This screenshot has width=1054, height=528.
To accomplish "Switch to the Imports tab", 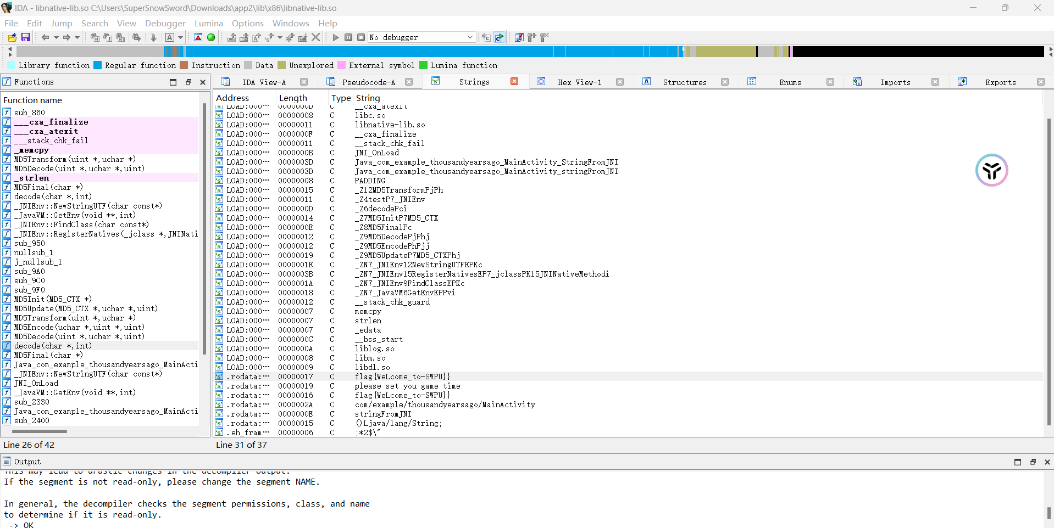I will pyautogui.click(x=895, y=82).
